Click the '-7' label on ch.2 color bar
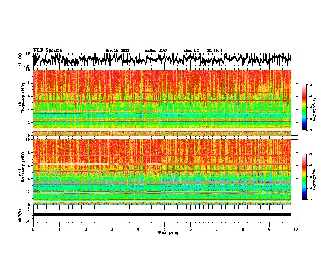The height and width of the screenshot is (257, 333). 310,199
